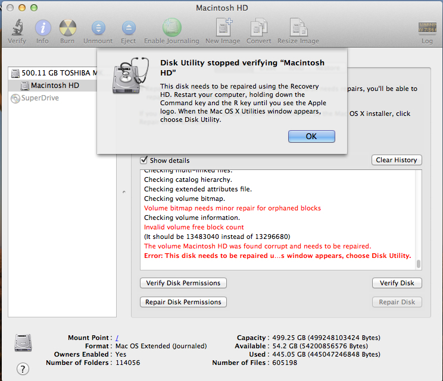This screenshot has width=443, height=381.
Task: Open the Info toolbar icon
Action: coord(43,27)
